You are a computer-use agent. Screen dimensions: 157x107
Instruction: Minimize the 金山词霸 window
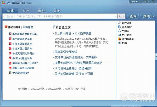coord(141,2)
